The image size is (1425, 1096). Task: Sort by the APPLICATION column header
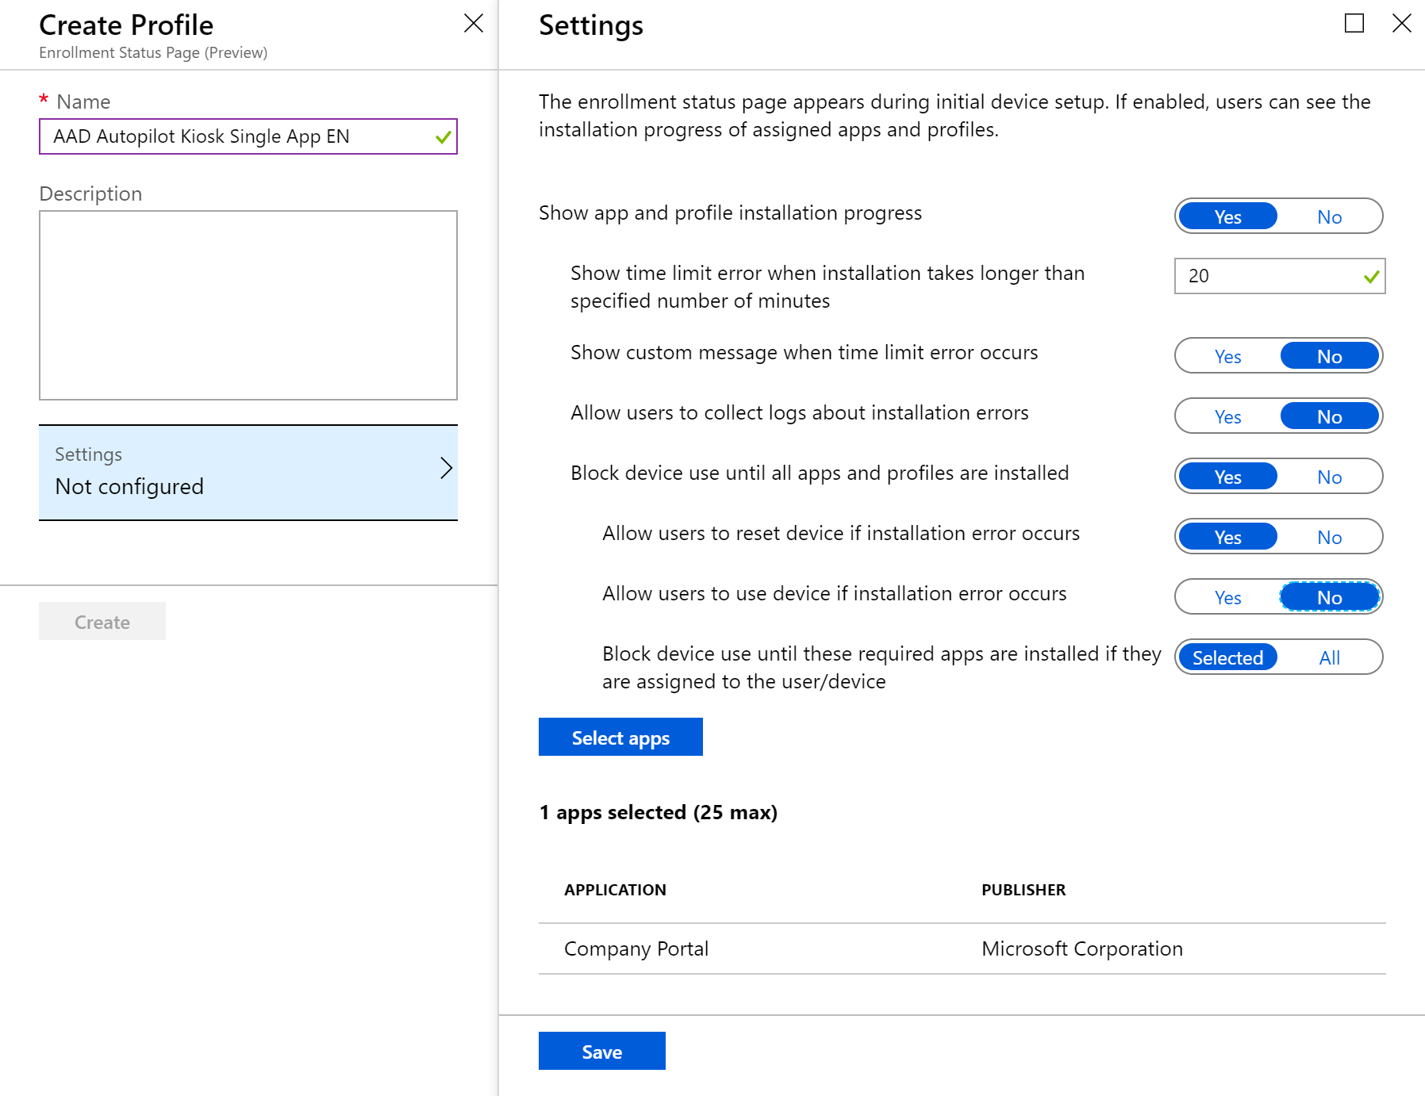click(x=615, y=890)
